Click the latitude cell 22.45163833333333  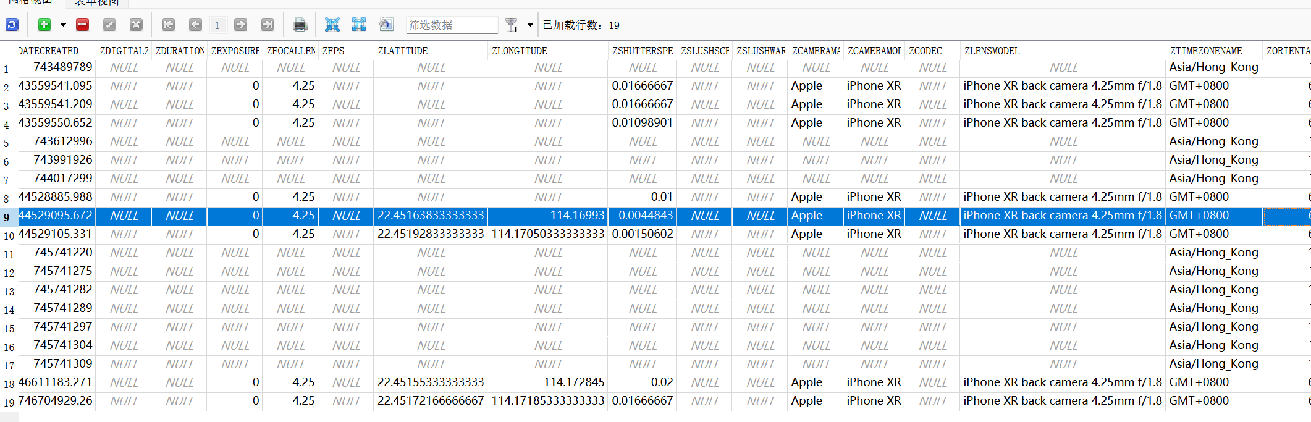click(431, 216)
